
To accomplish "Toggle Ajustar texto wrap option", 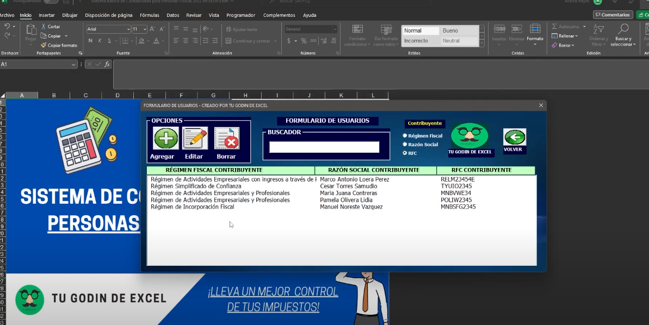I will point(242,29).
